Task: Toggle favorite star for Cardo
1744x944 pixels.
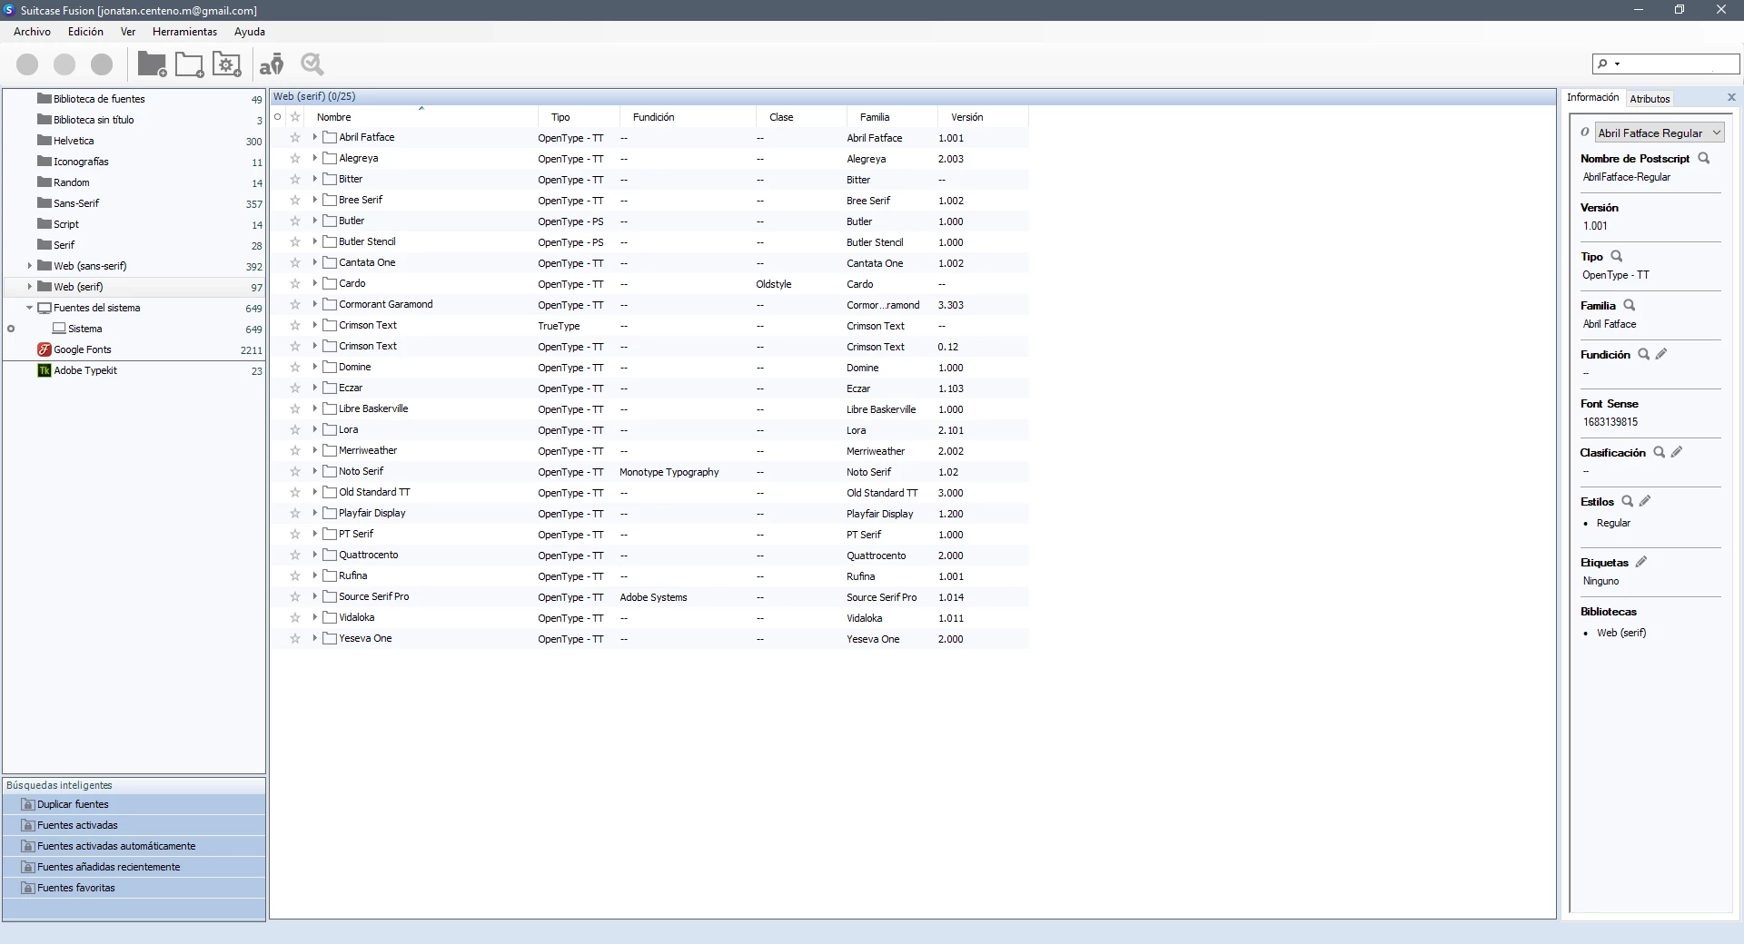Action: click(x=295, y=284)
